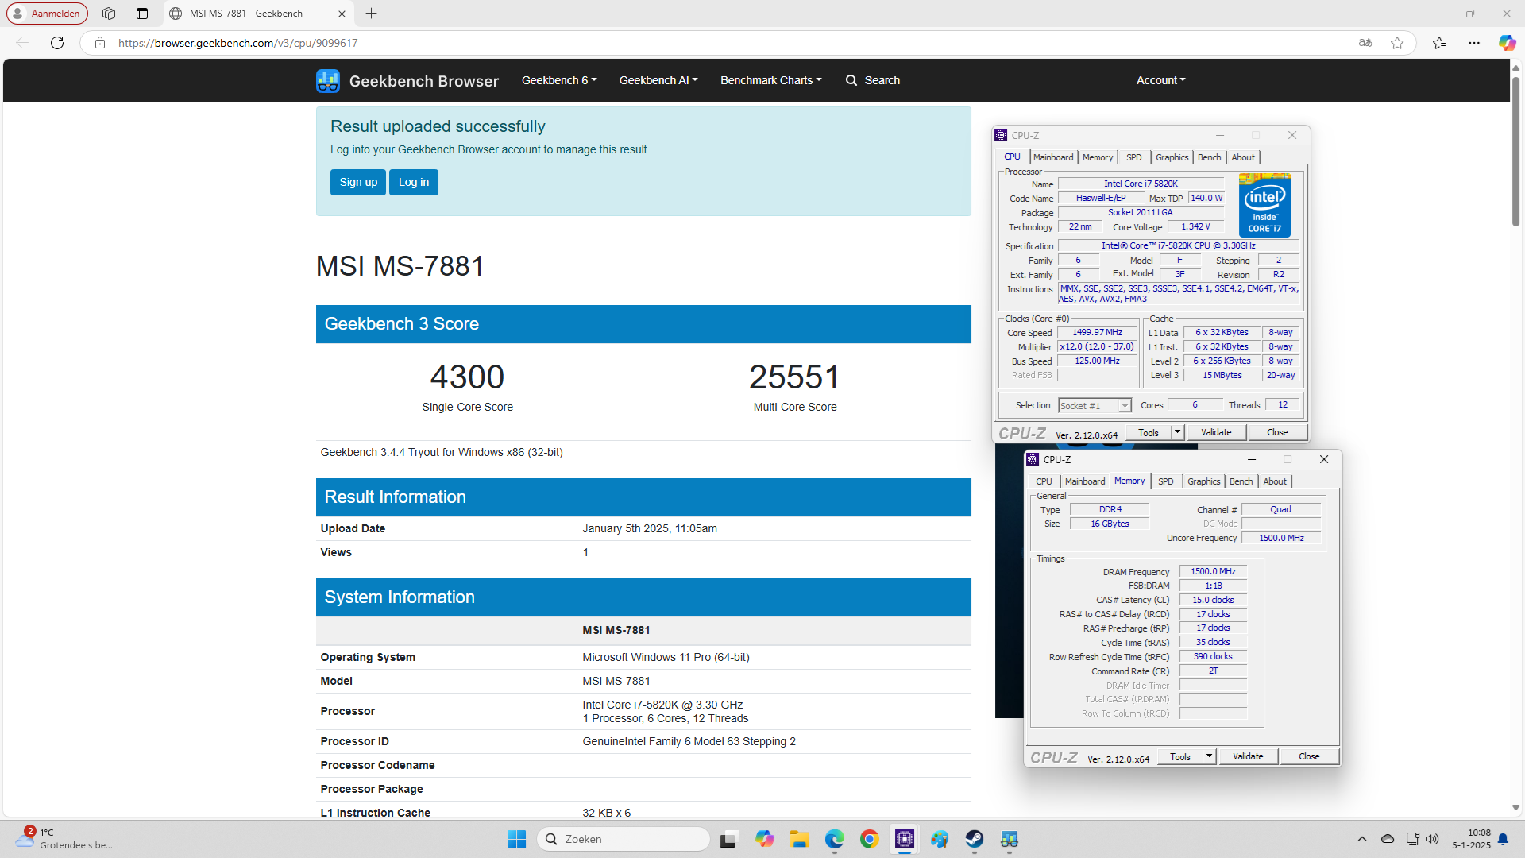1525x858 pixels.
Task: Open Tools dropdown arrow in upper CPU-Z window
Action: (x=1177, y=432)
